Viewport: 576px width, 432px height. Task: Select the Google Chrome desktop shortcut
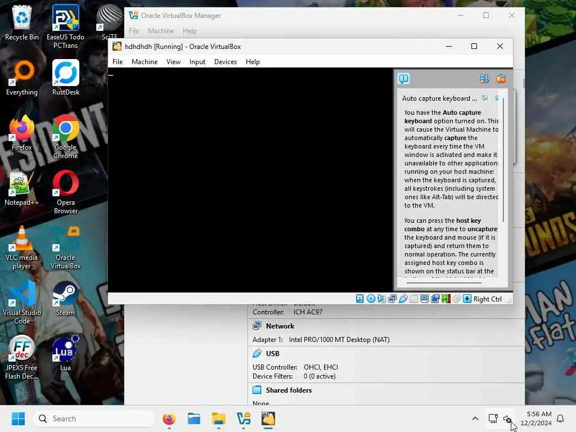tap(65, 137)
